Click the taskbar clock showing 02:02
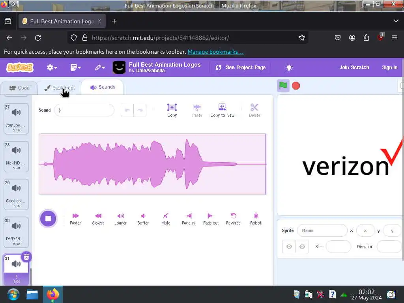This screenshot has height=303, width=404. pyautogui.click(x=366, y=294)
